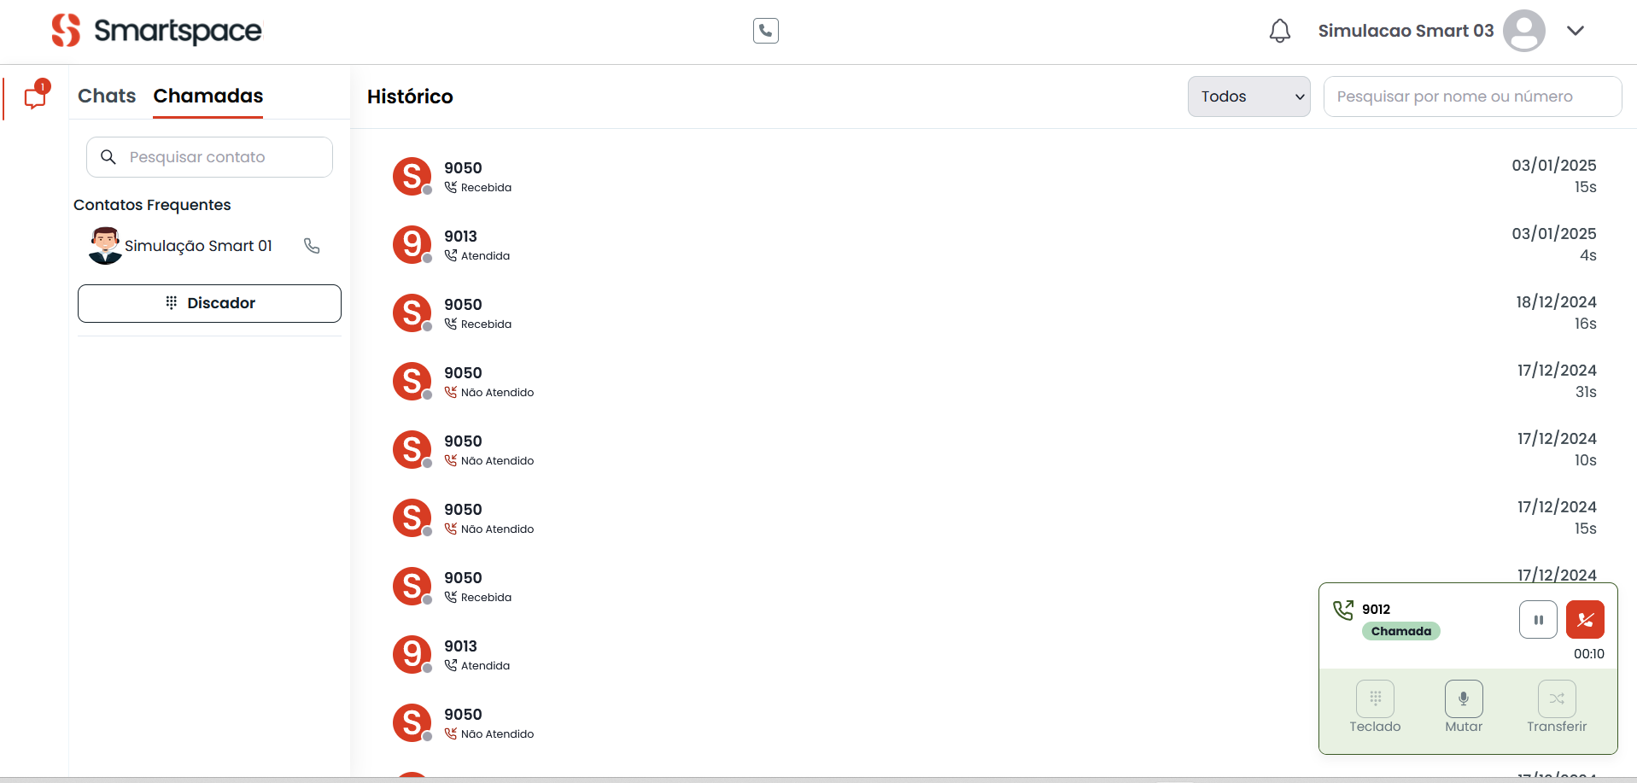
Task: Click the phone icon in top header
Action: (765, 31)
